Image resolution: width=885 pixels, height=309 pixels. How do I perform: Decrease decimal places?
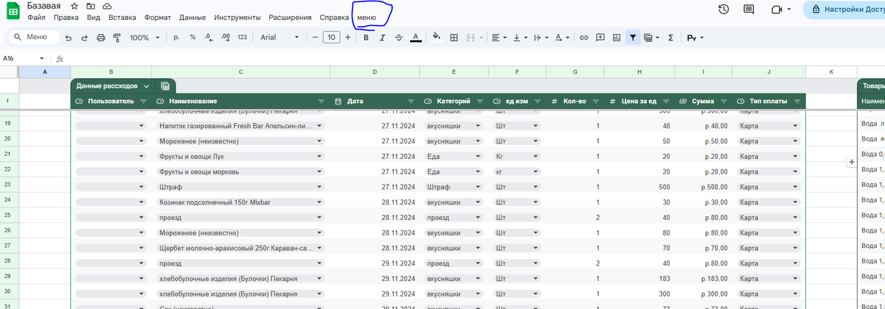[x=209, y=38]
